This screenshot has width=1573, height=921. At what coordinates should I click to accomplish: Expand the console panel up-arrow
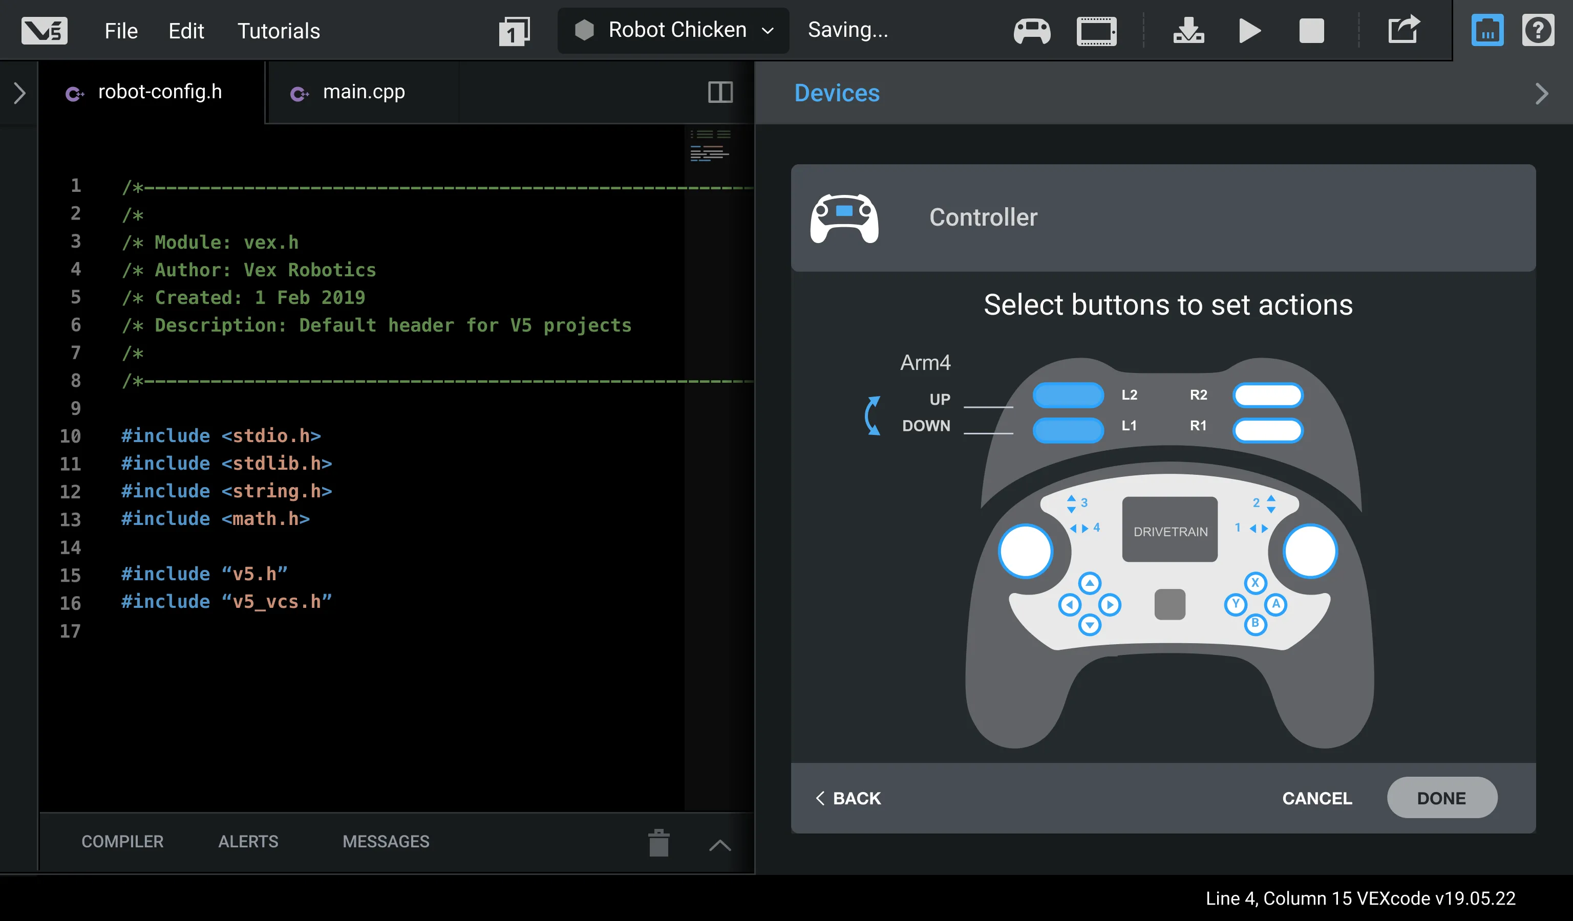pos(720,845)
